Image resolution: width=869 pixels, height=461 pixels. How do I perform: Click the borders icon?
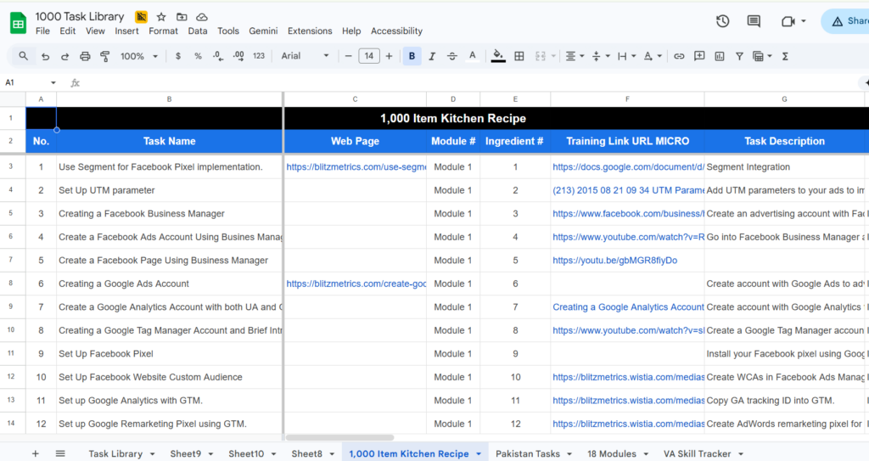[x=519, y=56]
